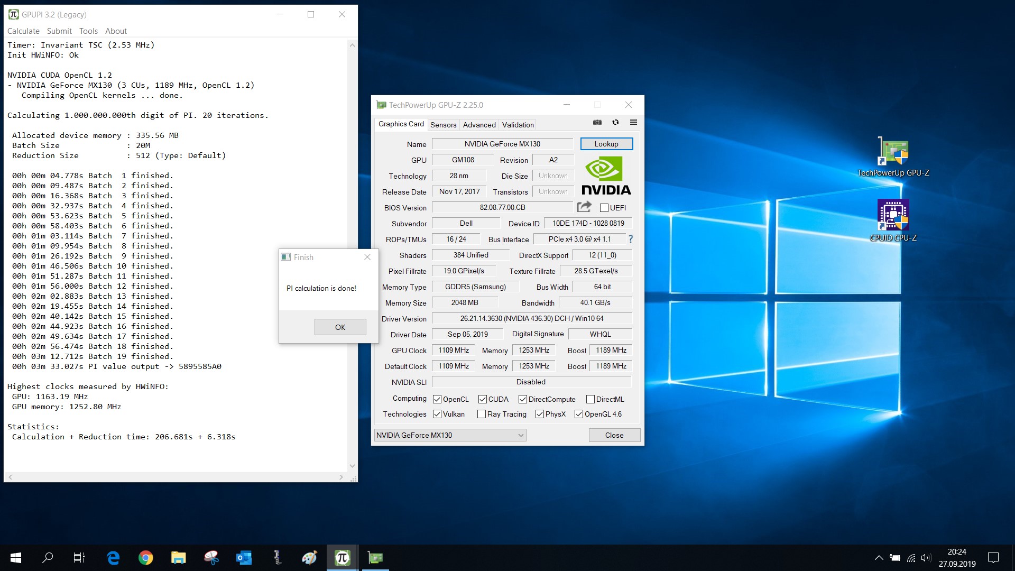Open GPUPI Tools menu

(88, 31)
